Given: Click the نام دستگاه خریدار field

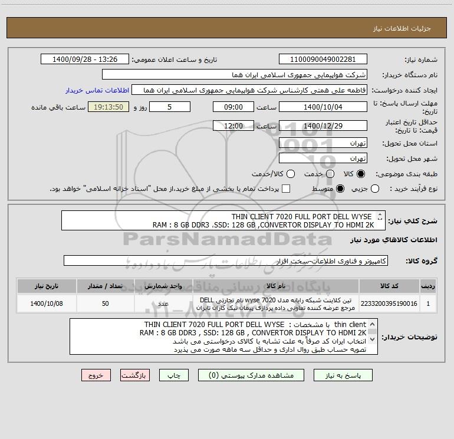Looking at the screenshot, I should tap(235, 75).
